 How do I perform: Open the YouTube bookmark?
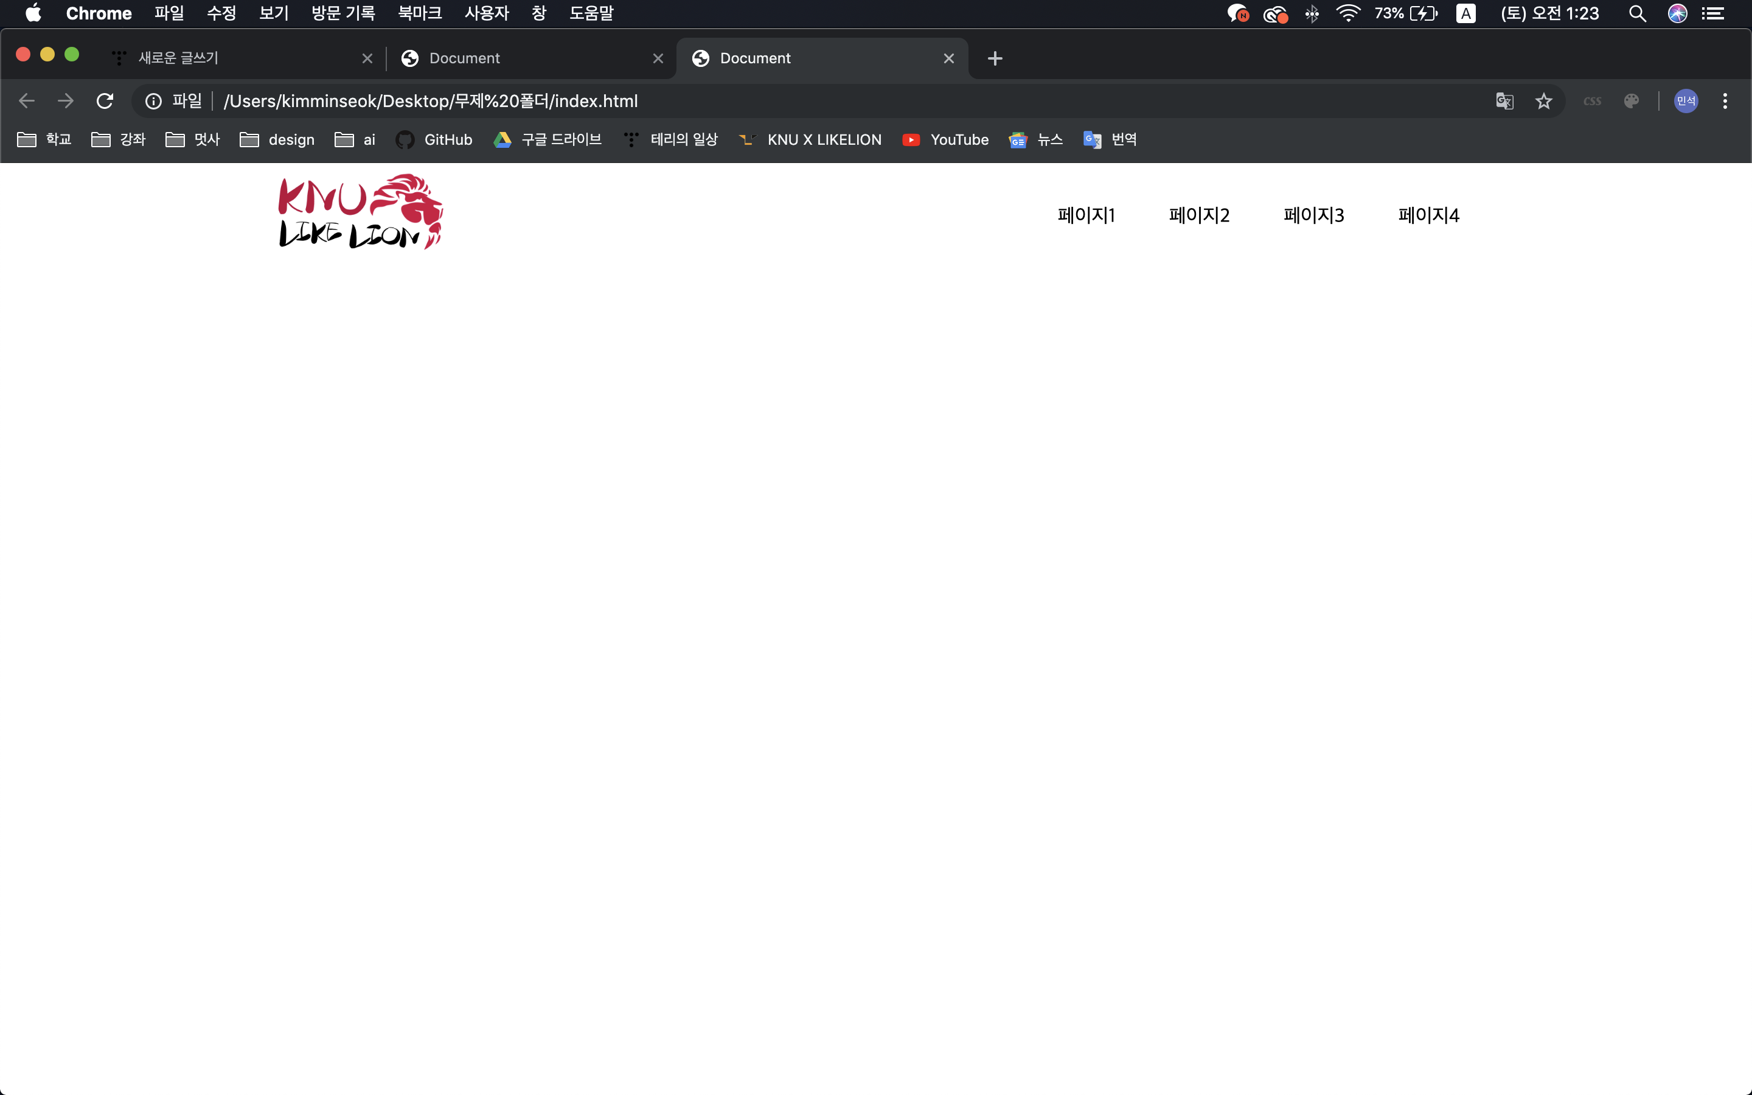(x=945, y=139)
